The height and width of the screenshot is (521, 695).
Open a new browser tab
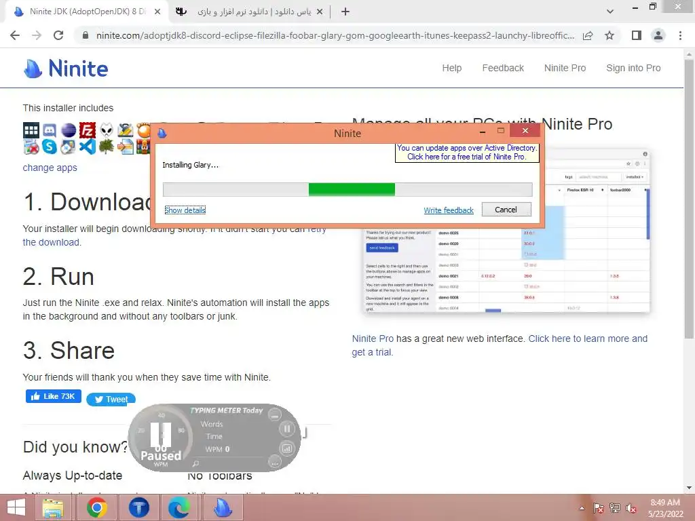(345, 12)
